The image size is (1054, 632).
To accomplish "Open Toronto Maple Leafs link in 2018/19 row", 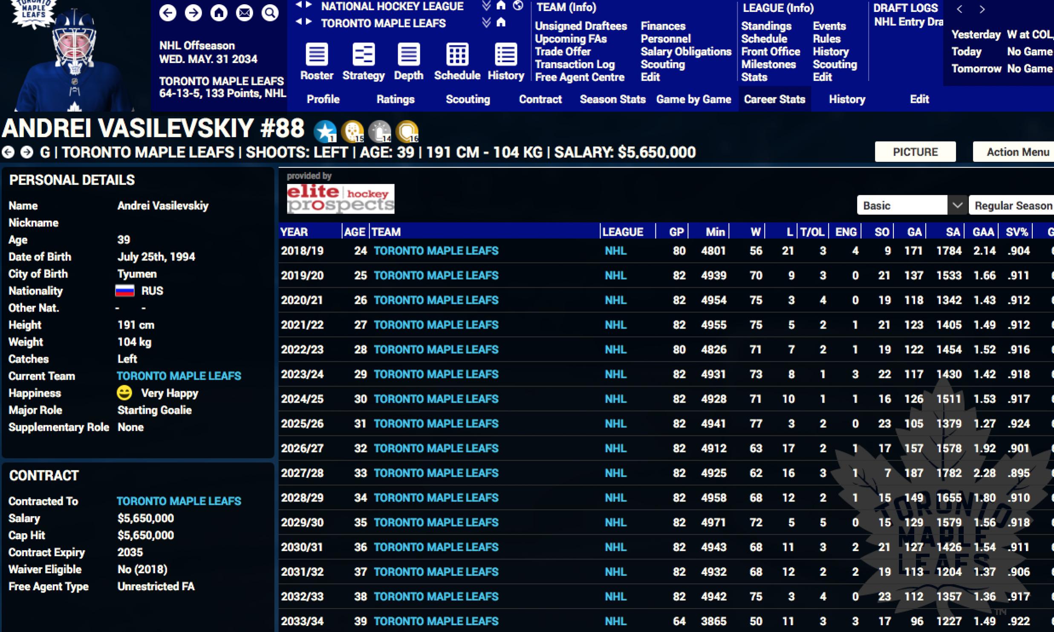I will tap(436, 251).
